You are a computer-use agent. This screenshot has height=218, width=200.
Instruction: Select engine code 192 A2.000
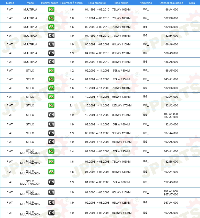[x=171, y=105]
